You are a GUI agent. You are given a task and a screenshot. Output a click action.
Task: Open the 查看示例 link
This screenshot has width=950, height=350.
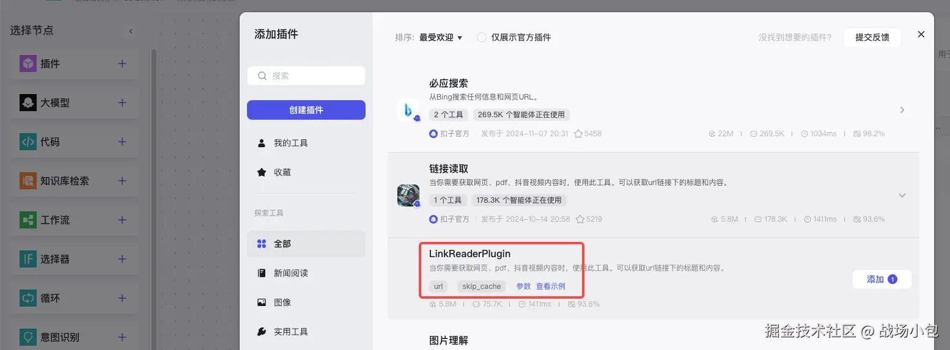[551, 286]
